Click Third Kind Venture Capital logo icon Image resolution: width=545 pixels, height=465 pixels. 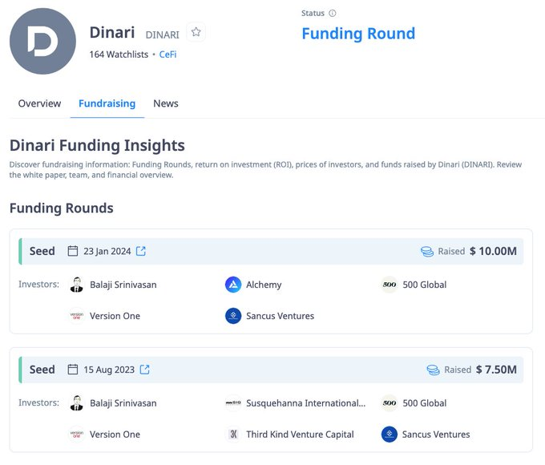[233, 434]
